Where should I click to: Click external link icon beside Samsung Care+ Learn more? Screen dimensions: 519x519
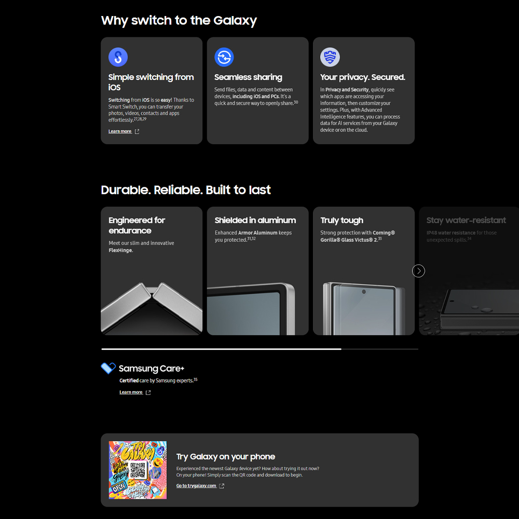pos(148,393)
